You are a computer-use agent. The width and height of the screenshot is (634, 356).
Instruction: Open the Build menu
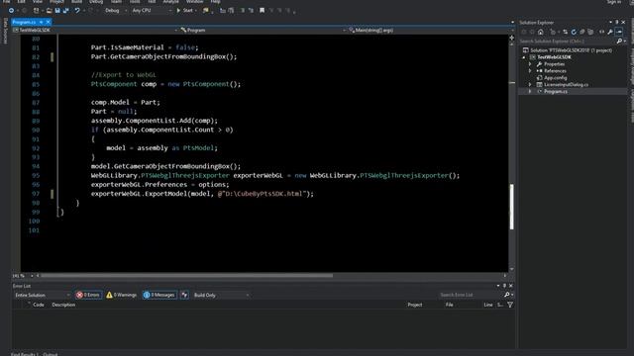[76, 2]
